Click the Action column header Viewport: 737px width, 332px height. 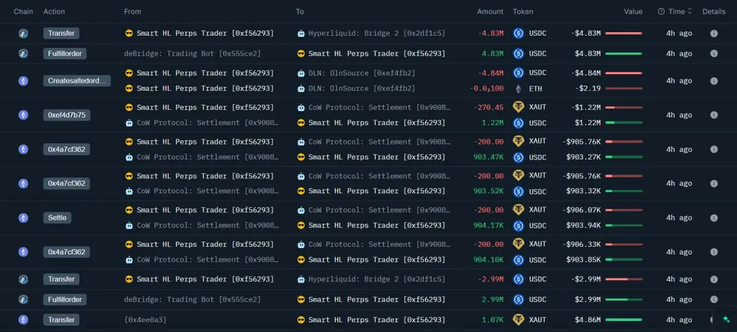54,12
